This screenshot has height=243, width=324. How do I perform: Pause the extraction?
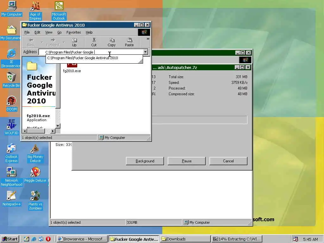coord(187,161)
